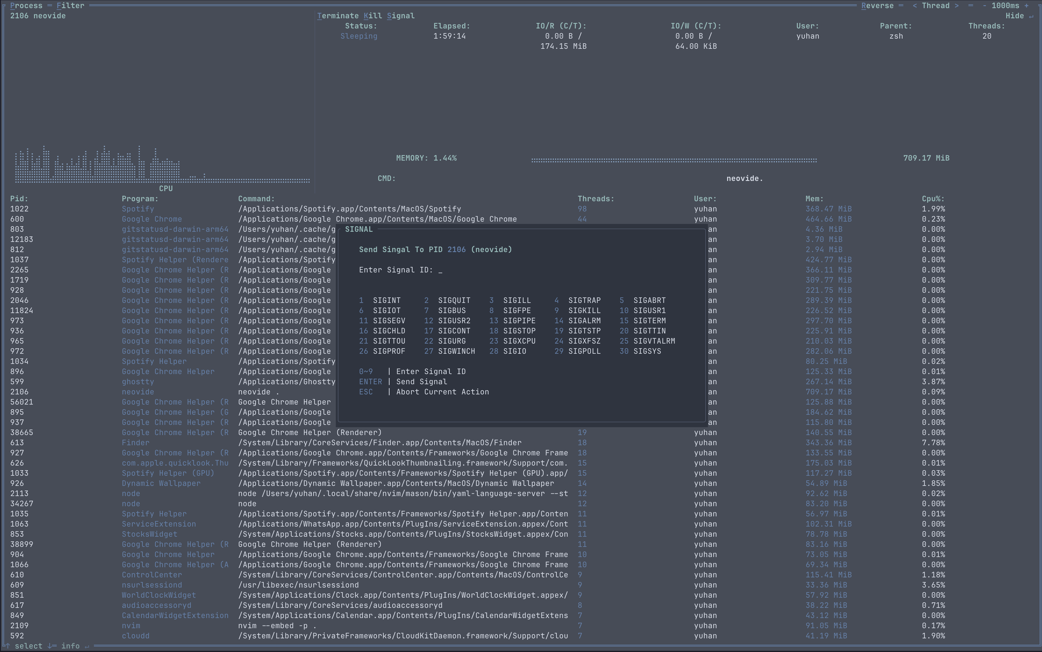Click the Mem column header
1042x652 pixels.
pos(814,199)
